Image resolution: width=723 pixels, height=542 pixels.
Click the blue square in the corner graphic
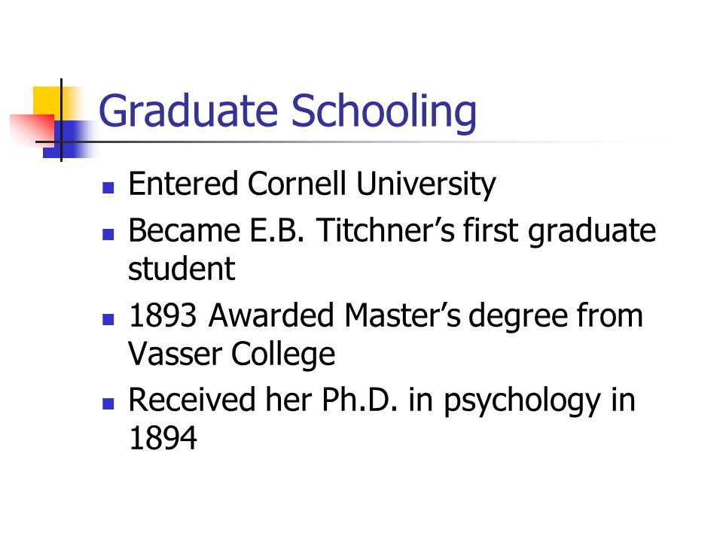pos(69,139)
